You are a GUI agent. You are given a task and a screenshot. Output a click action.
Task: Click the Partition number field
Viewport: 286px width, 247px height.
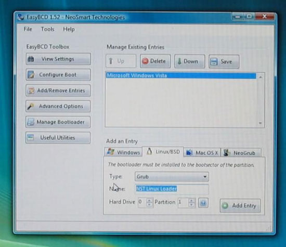183,202
